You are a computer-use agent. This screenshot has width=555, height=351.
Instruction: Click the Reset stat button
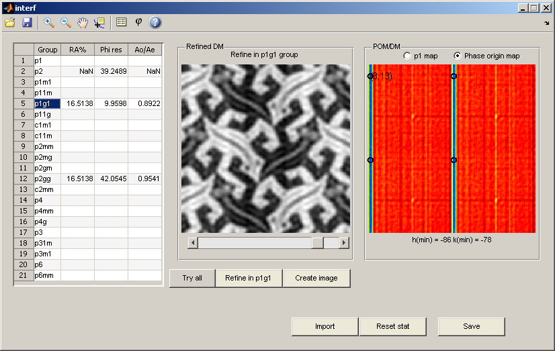[392, 326]
